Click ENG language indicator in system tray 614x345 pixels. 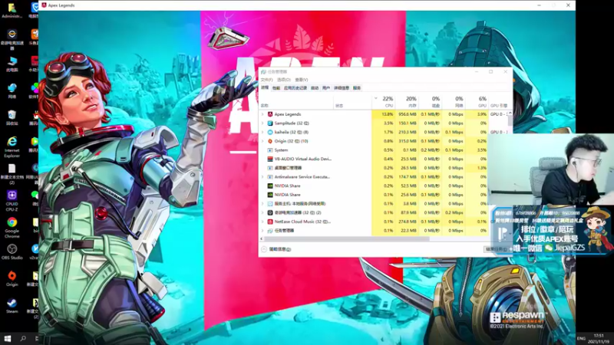[x=581, y=338]
